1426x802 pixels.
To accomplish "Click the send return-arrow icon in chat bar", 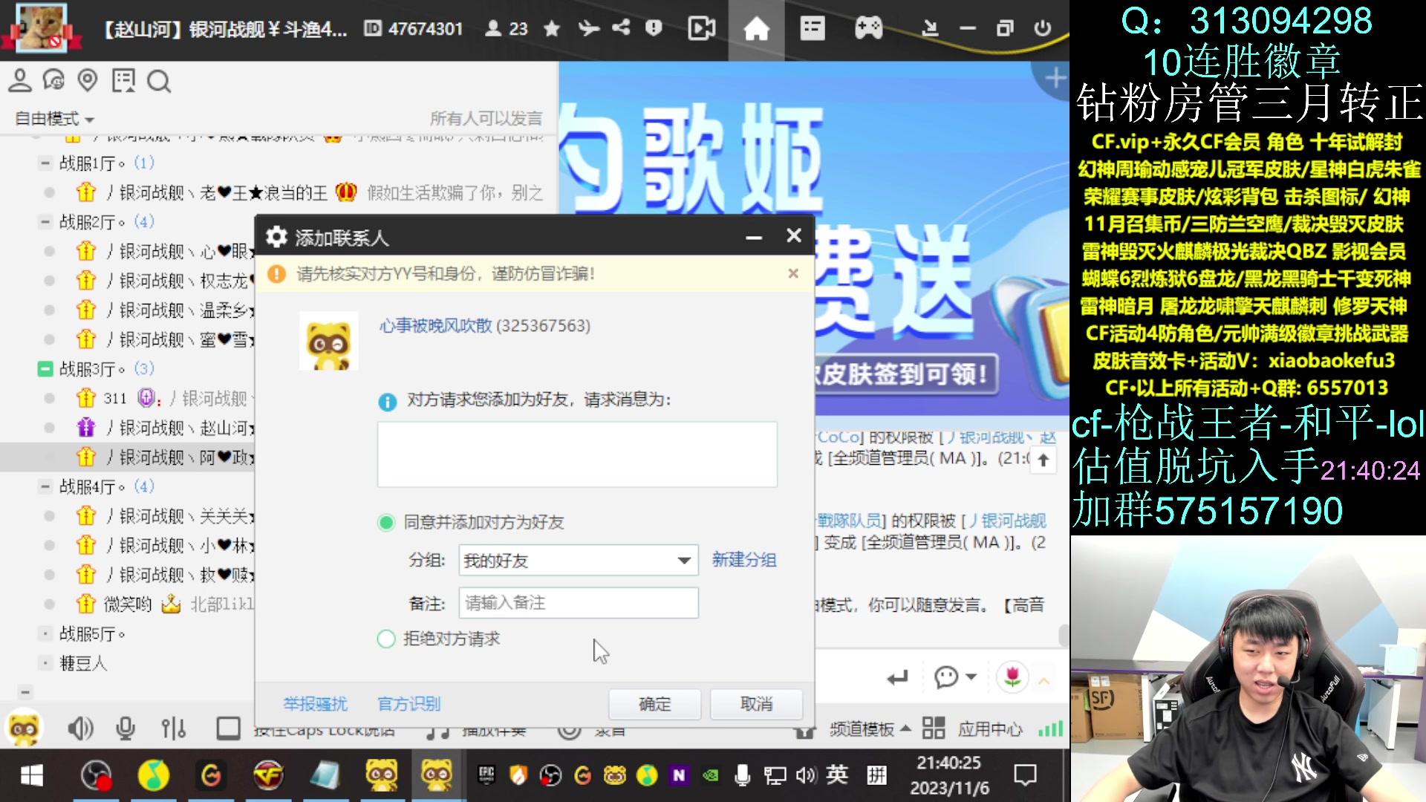I will coord(897,677).
